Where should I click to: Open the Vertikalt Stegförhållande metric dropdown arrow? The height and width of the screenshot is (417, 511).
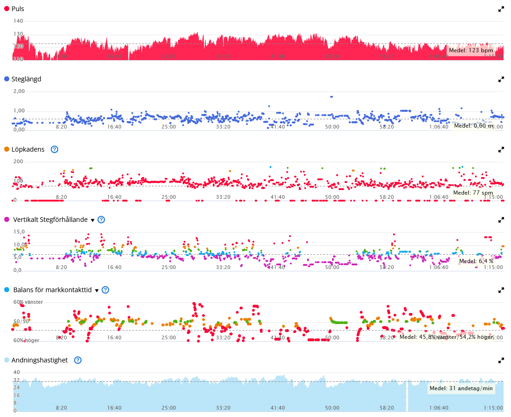[x=92, y=220]
